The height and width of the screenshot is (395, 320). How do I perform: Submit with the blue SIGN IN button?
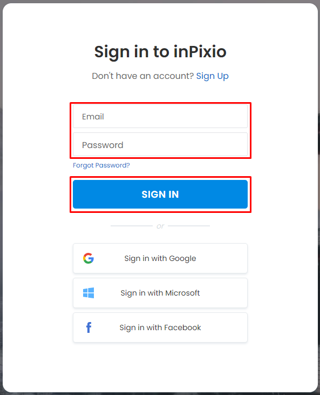[160, 194]
